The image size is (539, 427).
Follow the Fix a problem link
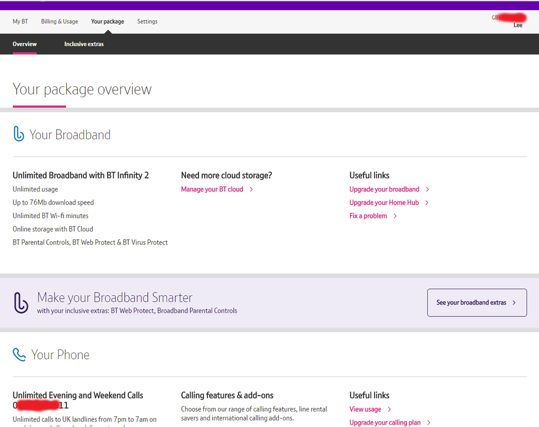[368, 216]
